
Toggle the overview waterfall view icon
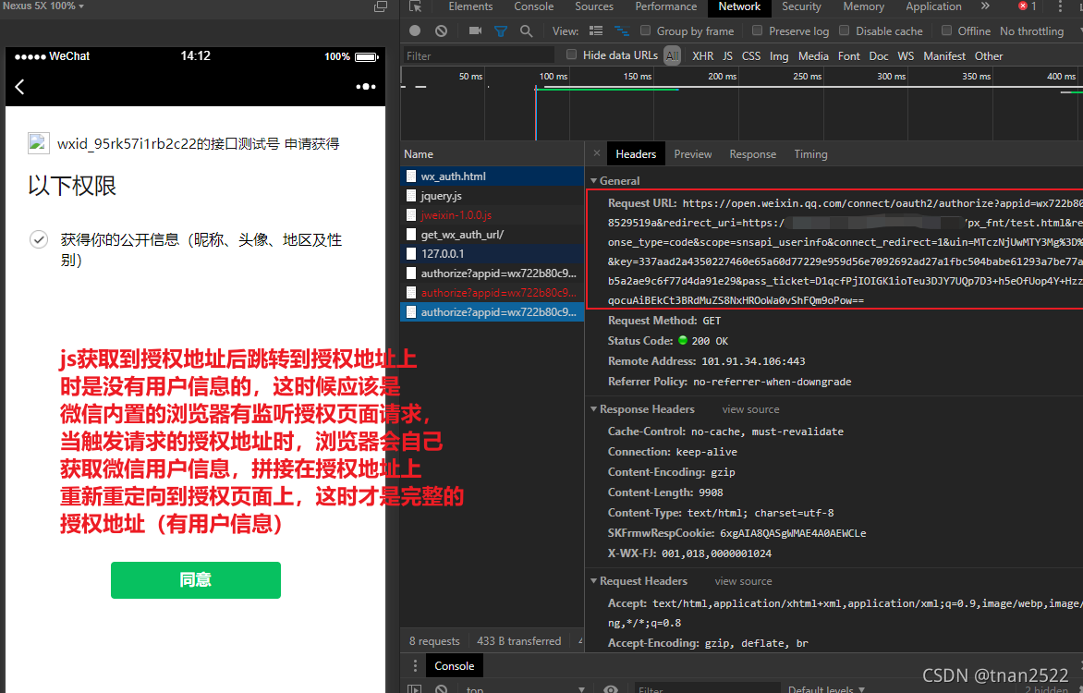pyautogui.click(x=622, y=31)
